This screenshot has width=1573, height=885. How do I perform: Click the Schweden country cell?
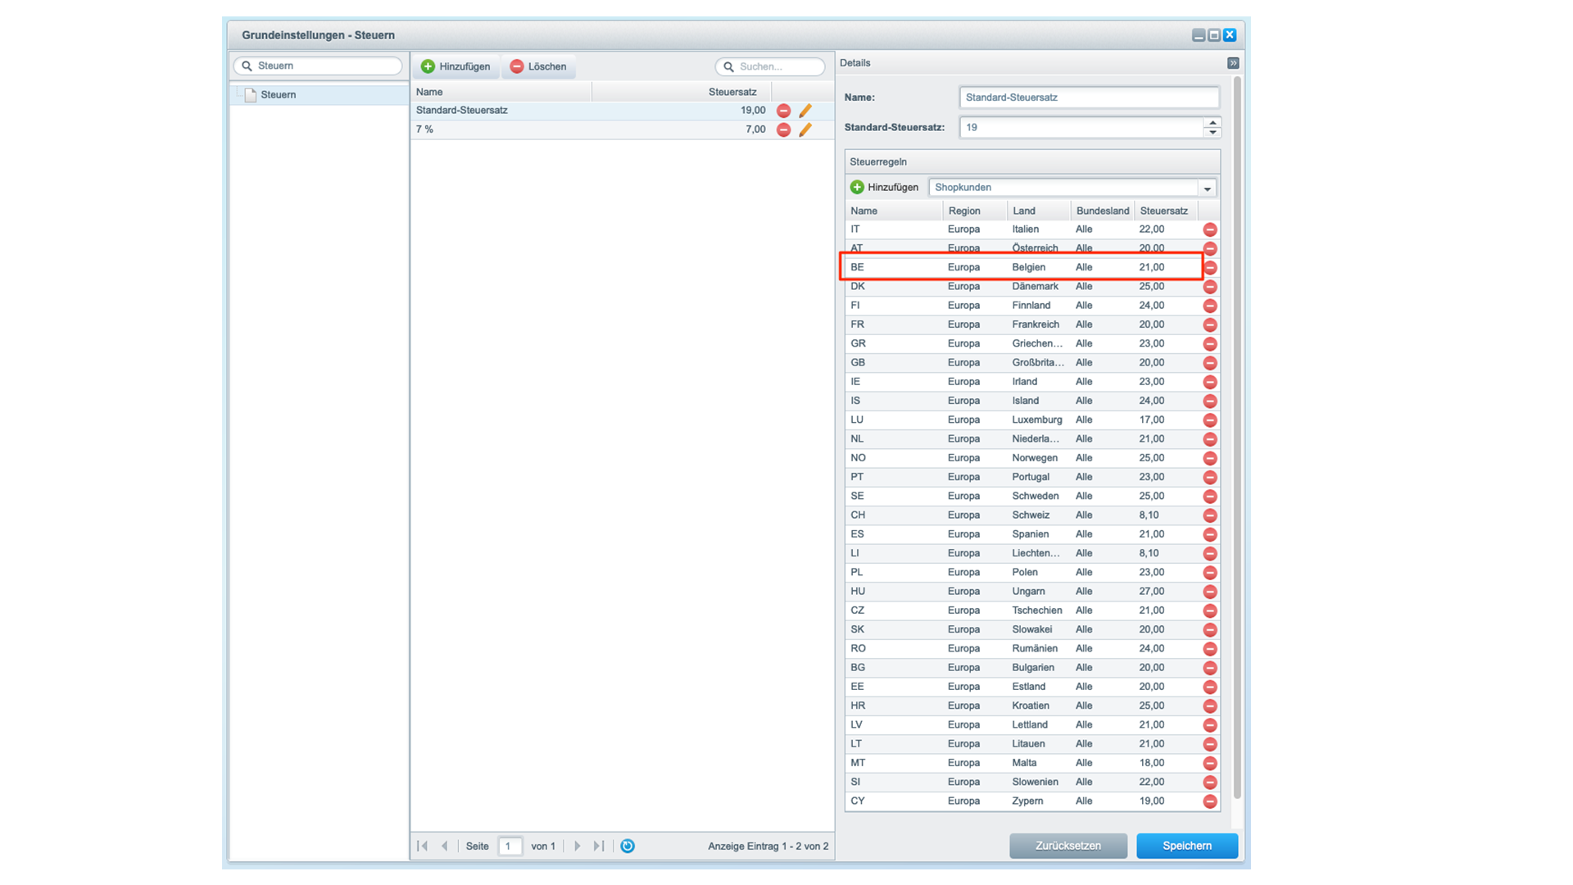click(1039, 497)
